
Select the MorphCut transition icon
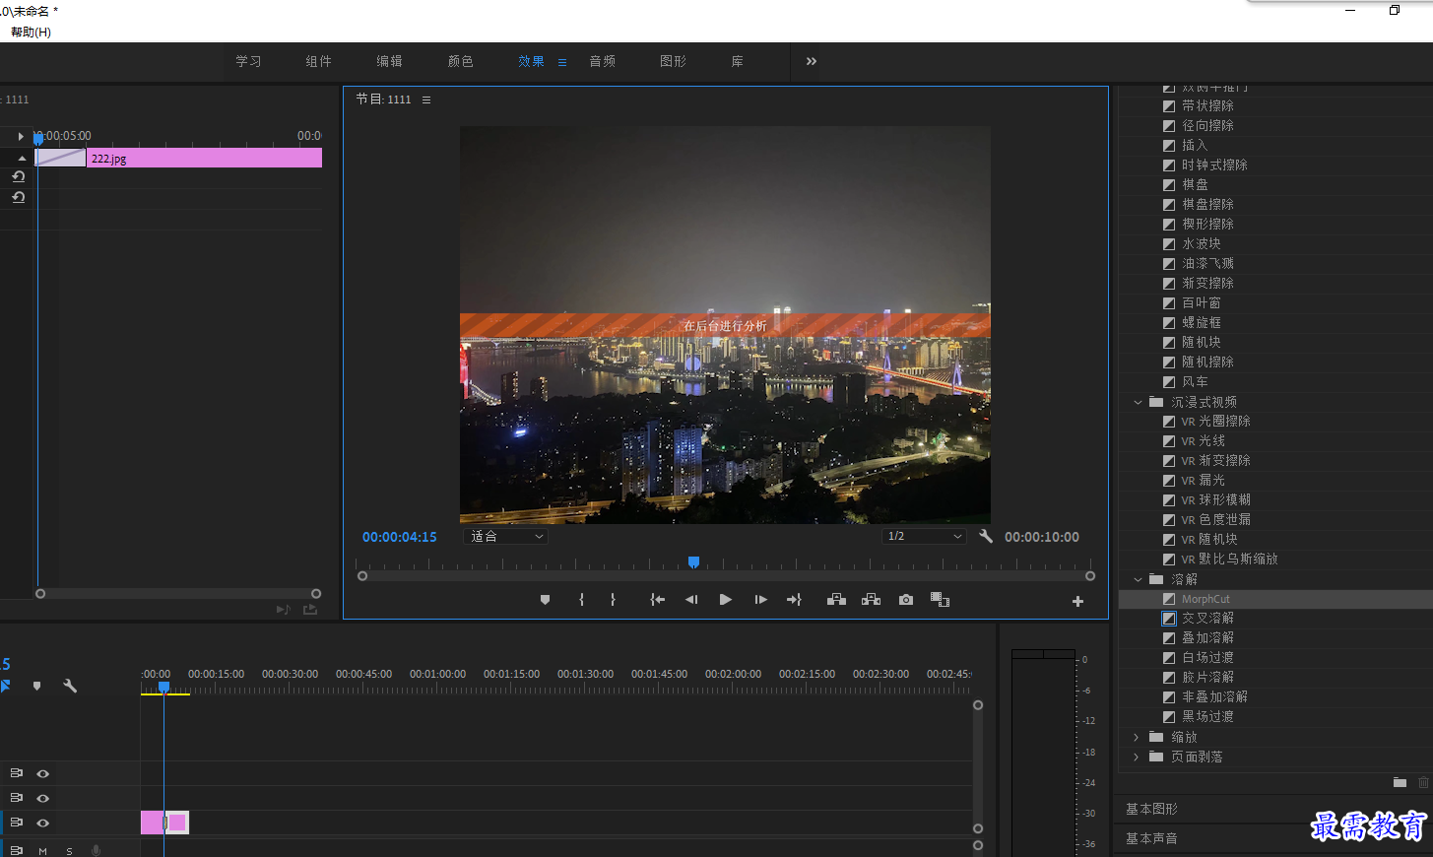point(1169,599)
